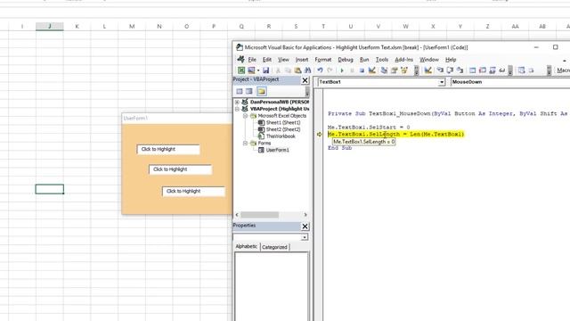Open the Add-Ins menu
This screenshot has width=570, height=321.
pos(403,60)
